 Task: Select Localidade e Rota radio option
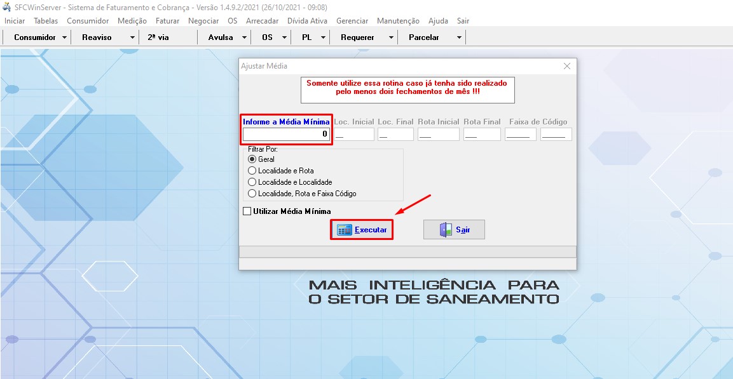[252, 171]
